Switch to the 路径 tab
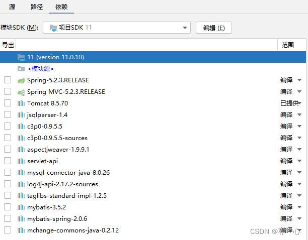The image size is (308, 240). [37, 7]
